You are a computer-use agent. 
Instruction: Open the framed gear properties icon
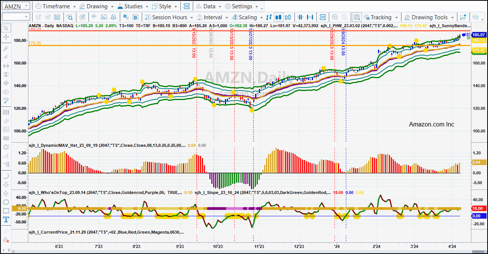point(136,17)
